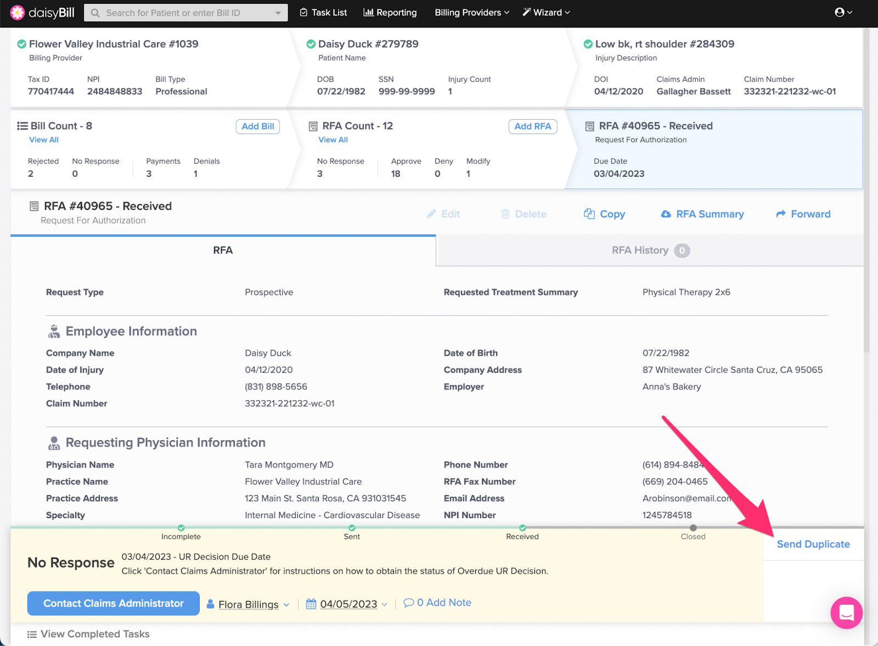The width and height of the screenshot is (878, 646).
Task: Open the user account avatar icon
Action: pyautogui.click(x=840, y=12)
